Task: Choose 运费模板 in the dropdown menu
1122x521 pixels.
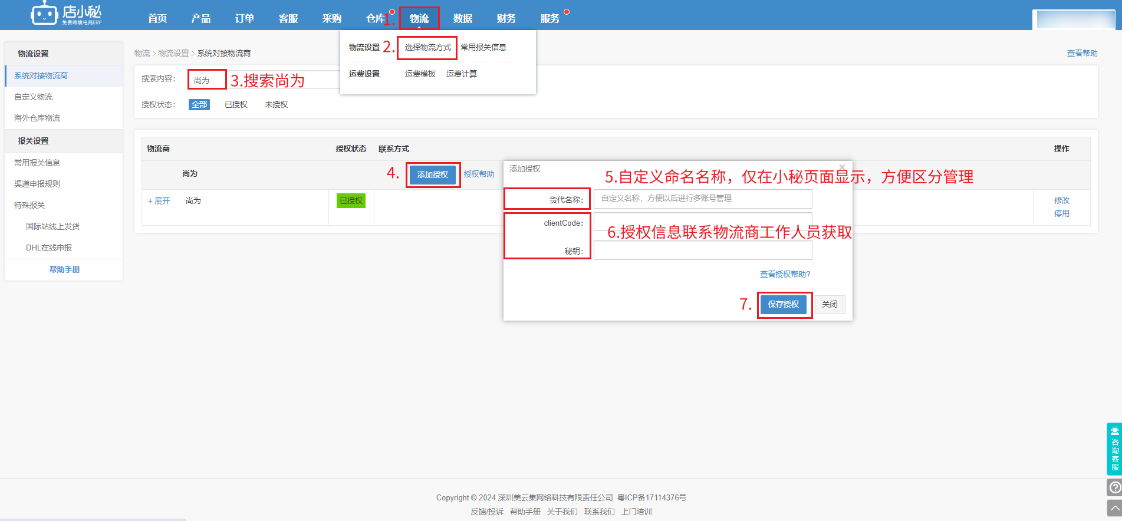Action: click(420, 74)
